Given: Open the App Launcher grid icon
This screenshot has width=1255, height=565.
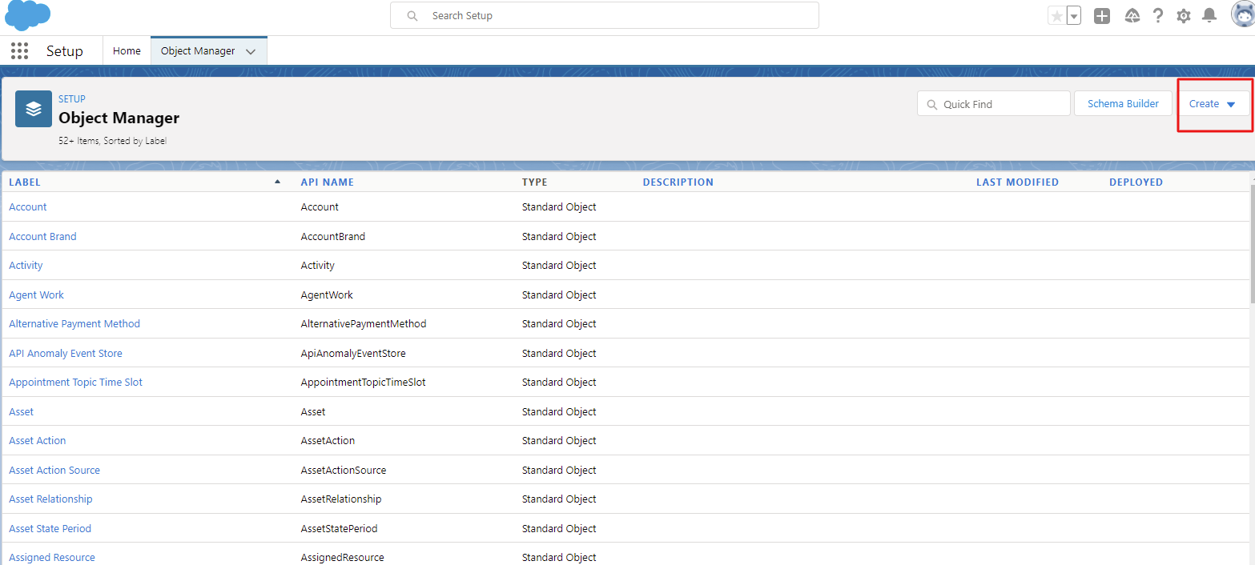Looking at the screenshot, I should [x=20, y=50].
